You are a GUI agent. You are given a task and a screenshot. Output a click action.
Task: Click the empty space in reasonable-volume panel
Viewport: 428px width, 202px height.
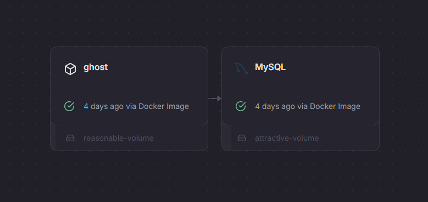180,138
